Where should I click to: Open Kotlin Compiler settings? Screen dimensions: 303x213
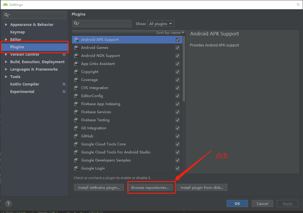24,84
